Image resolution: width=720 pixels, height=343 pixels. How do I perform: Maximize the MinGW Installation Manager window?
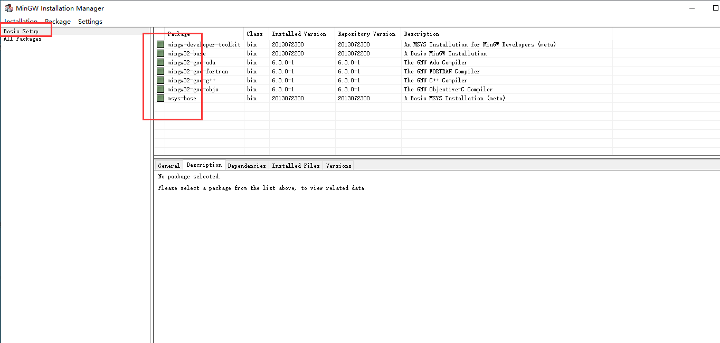tap(716, 8)
